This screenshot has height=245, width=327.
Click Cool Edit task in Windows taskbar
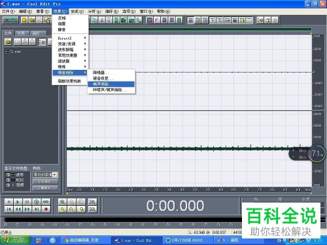click(x=137, y=240)
